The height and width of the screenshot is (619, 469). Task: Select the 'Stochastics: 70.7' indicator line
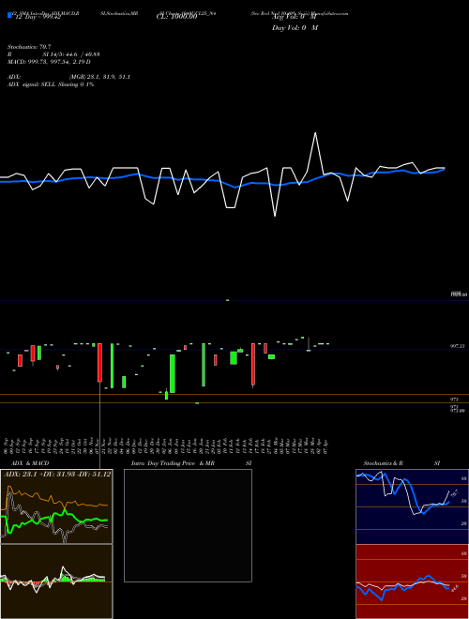(x=29, y=47)
